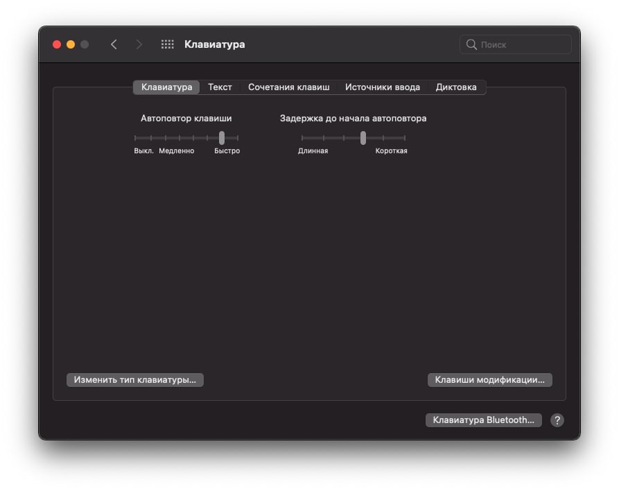Minimize the window with the yellow button

pyautogui.click(x=71, y=44)
